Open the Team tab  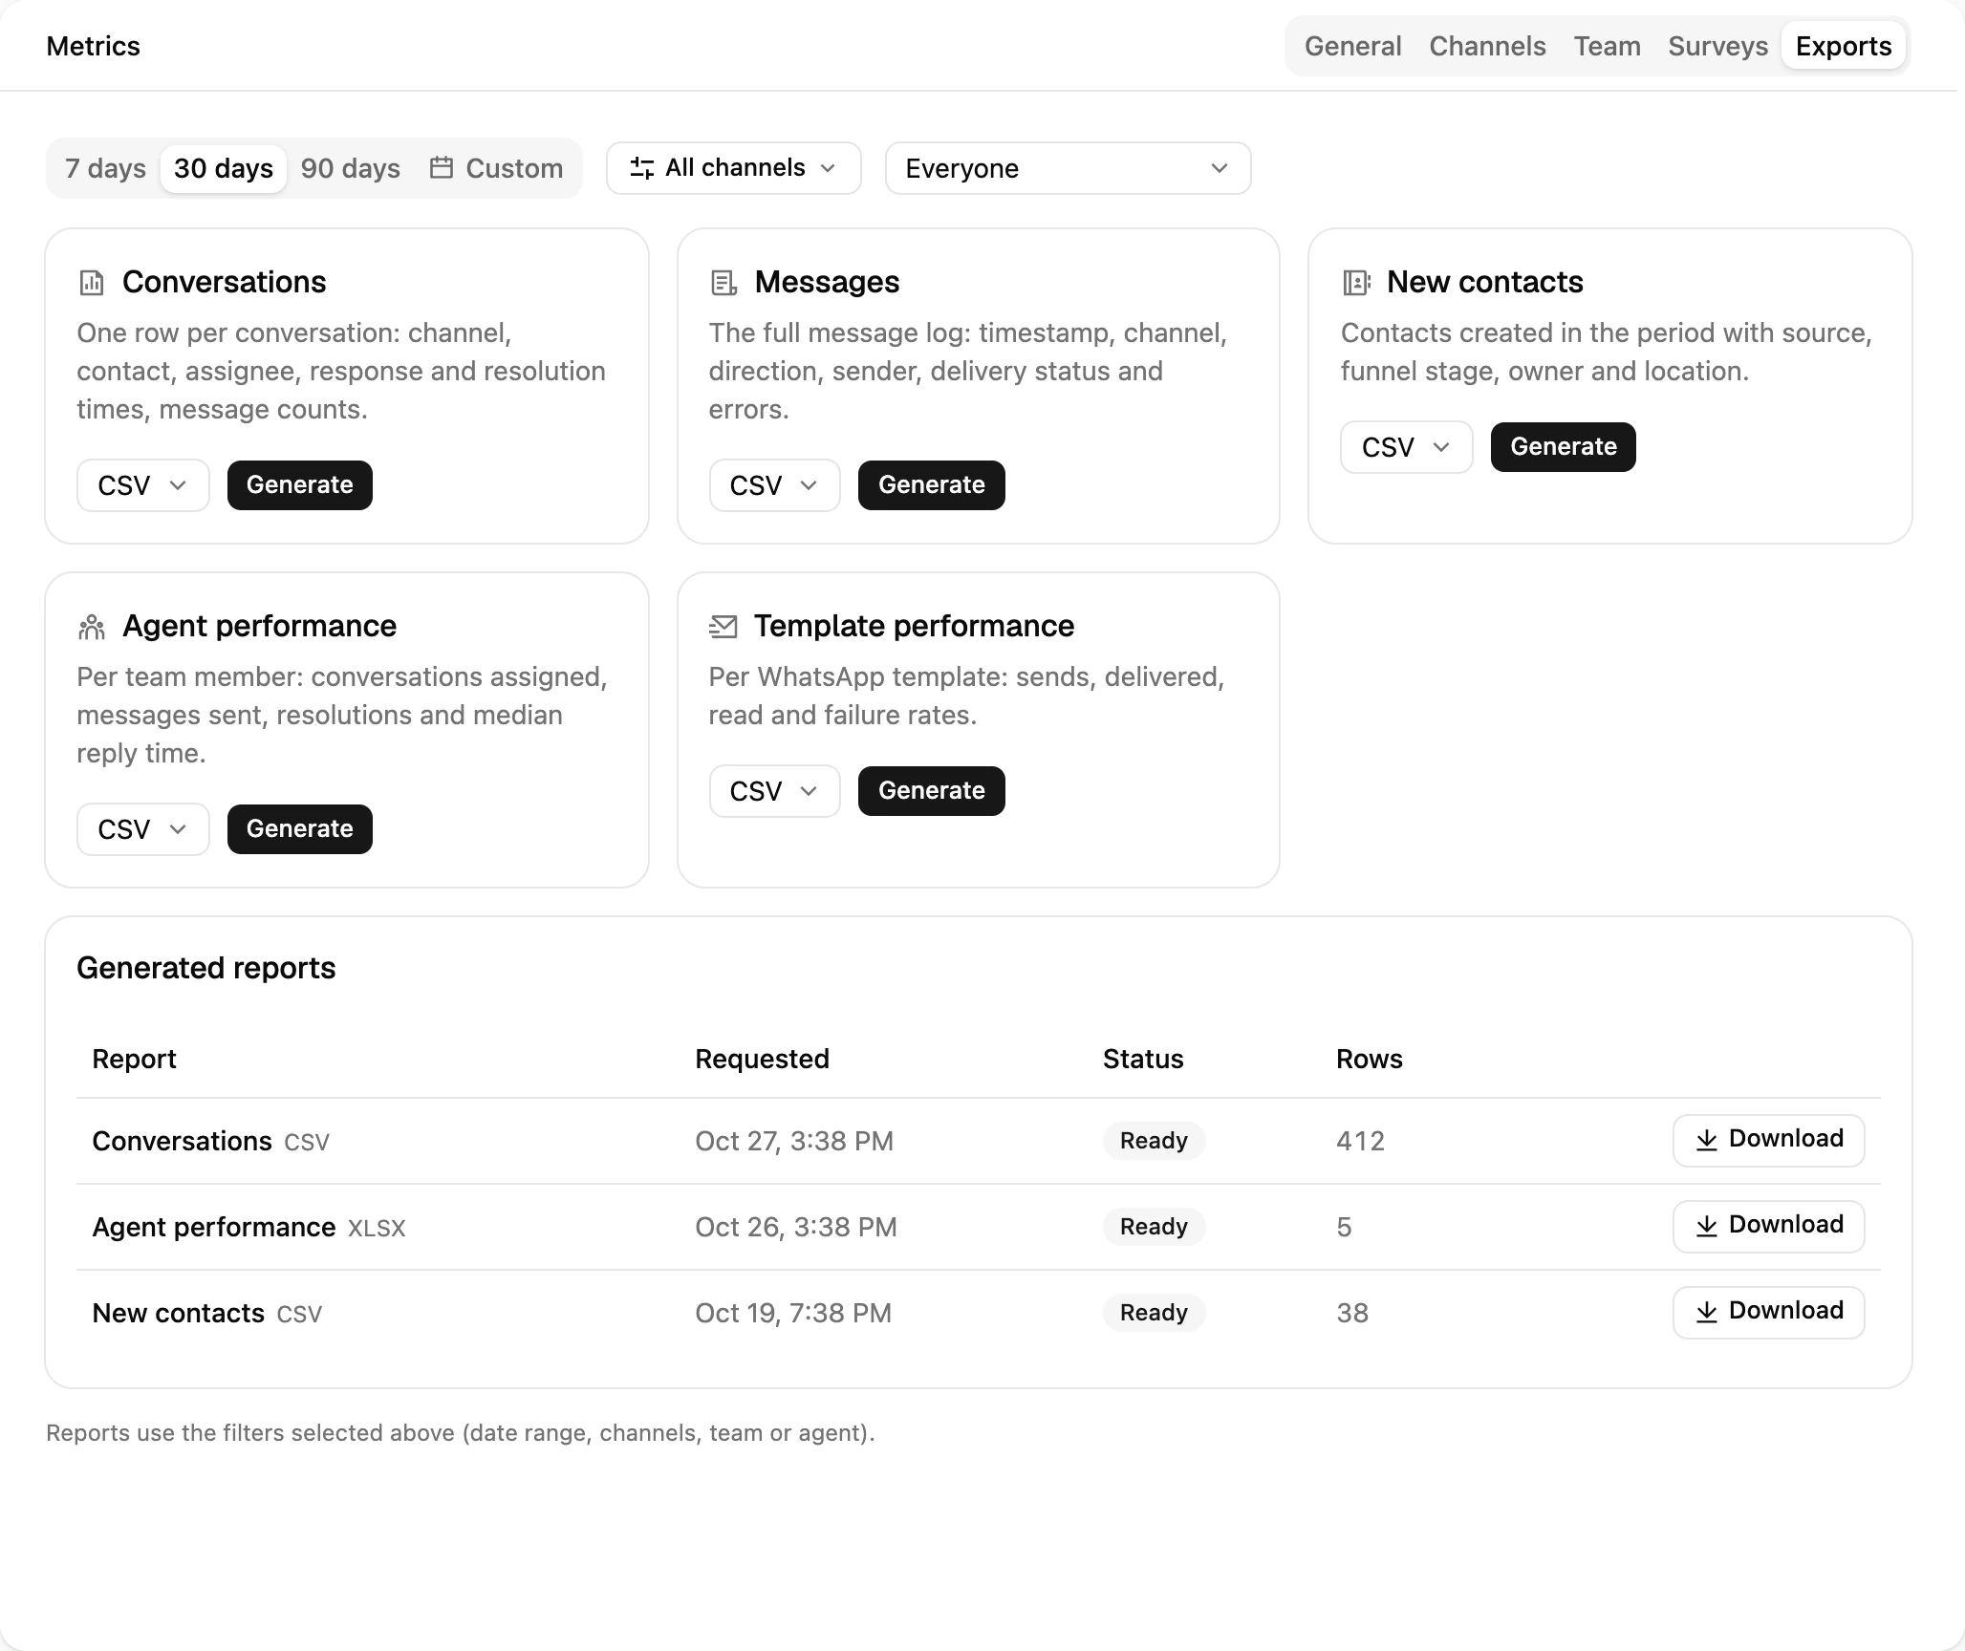(x=1607, y=46)
